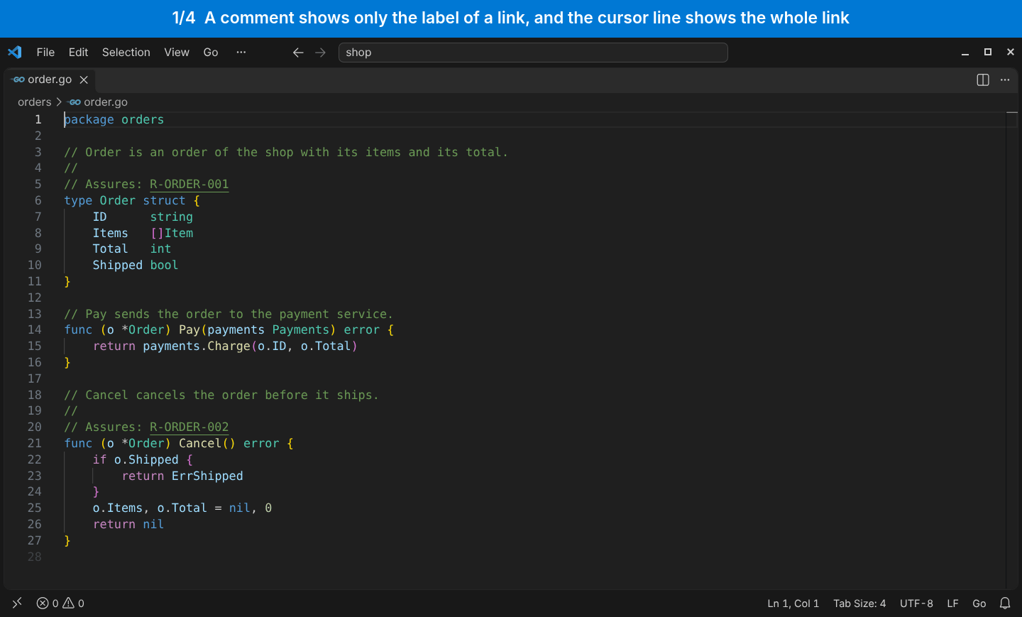The image size is (1022, 617).
Task: Open the File menu
Action: tap(45, 52)
